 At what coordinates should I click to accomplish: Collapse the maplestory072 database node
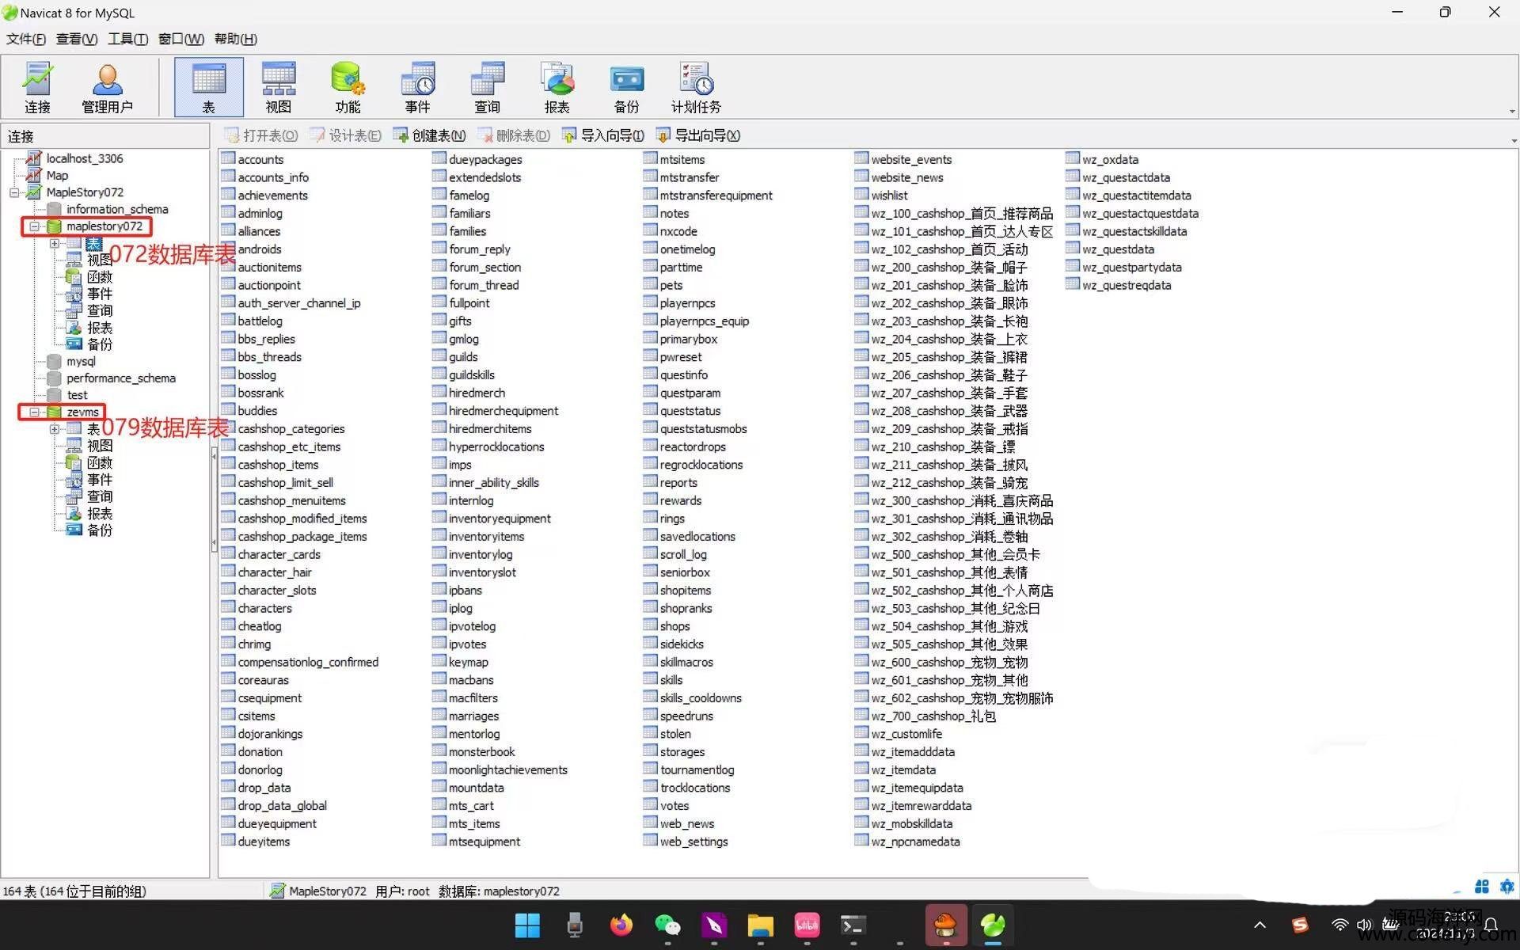tap(34, 226)
